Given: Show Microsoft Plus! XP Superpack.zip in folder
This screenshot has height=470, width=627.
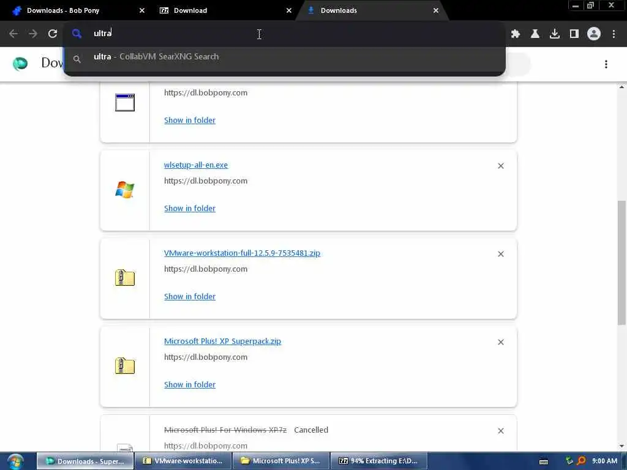Looking at the screenshot, I should (190, 384).
